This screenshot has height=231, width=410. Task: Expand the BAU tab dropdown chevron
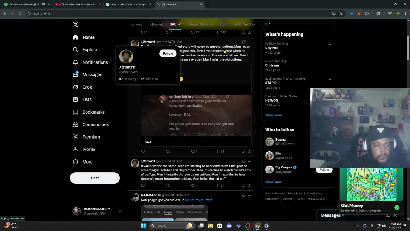tap(179, 24)
